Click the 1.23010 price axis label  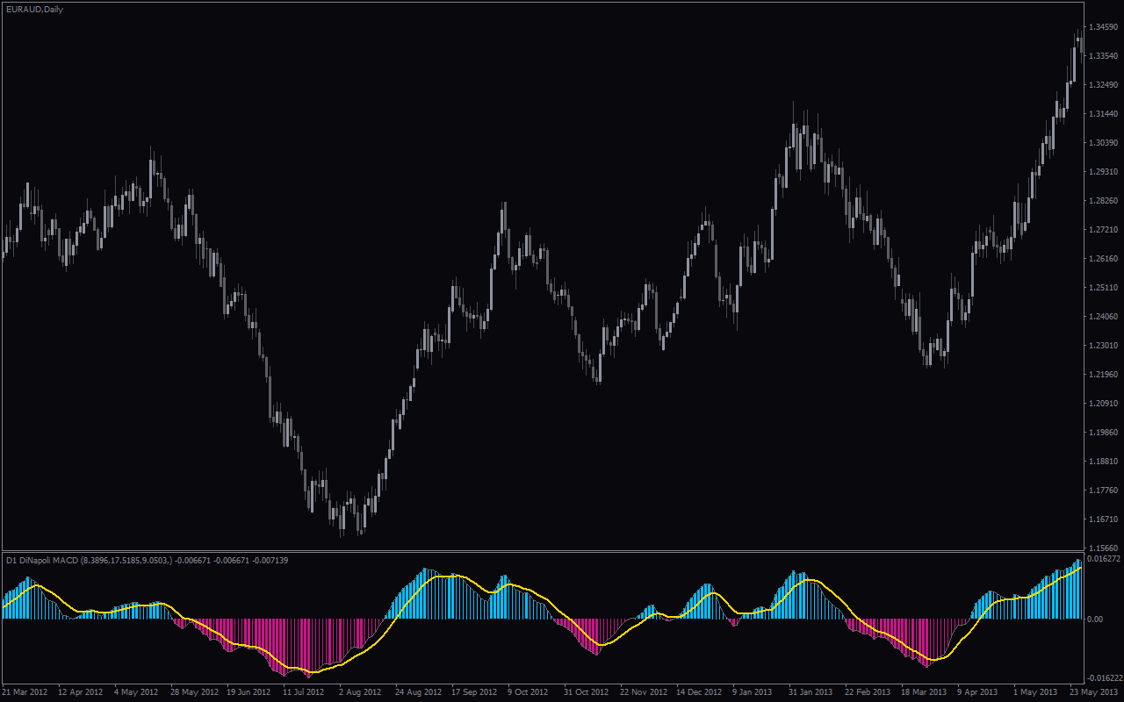[x=1103, y=346]
